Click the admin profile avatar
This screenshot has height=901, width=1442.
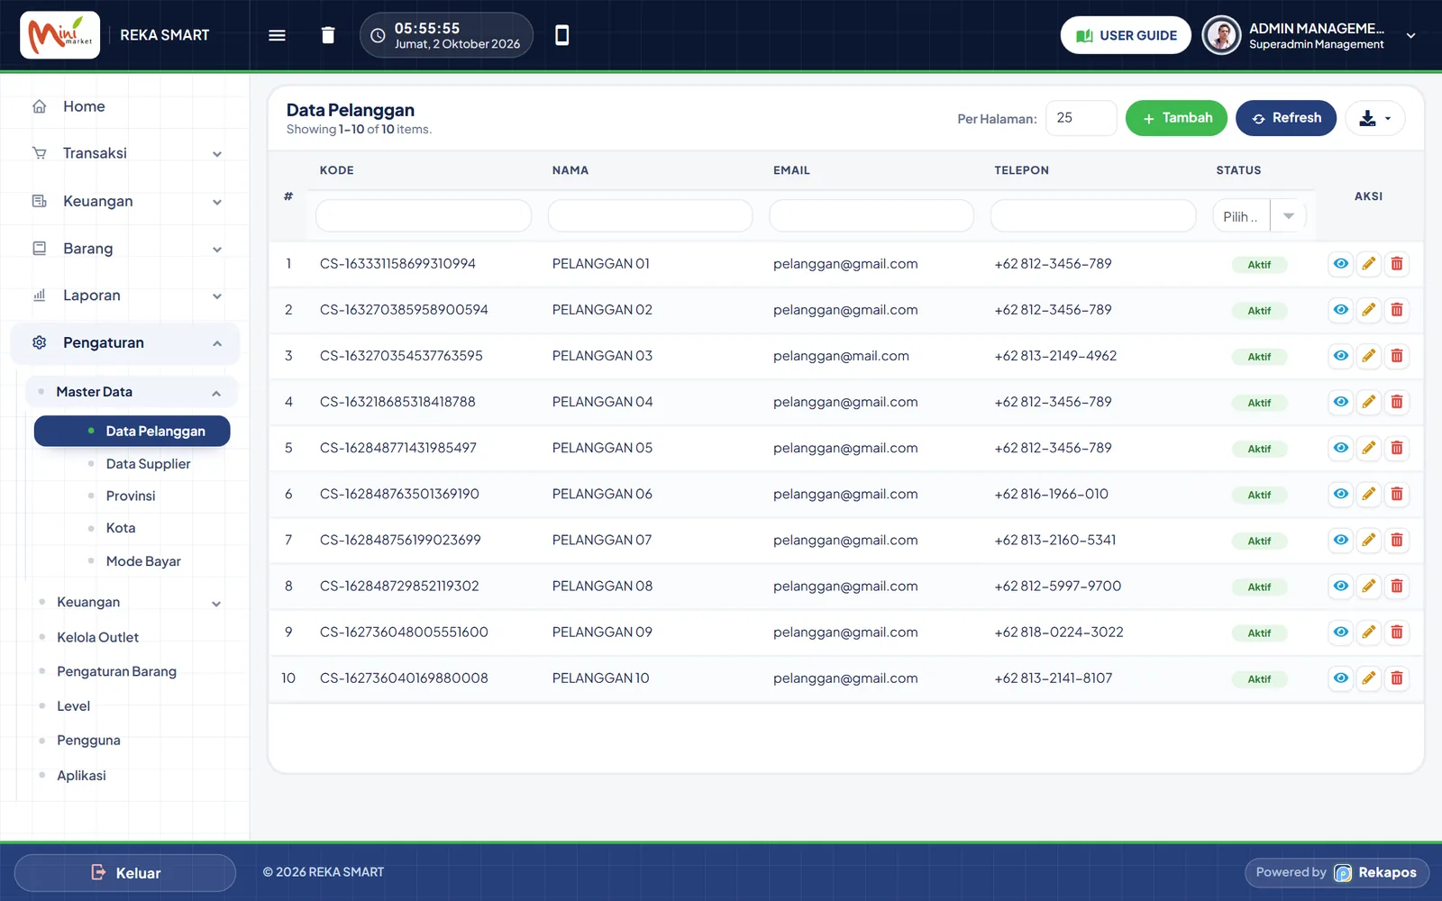click(x=1221, y=35)
